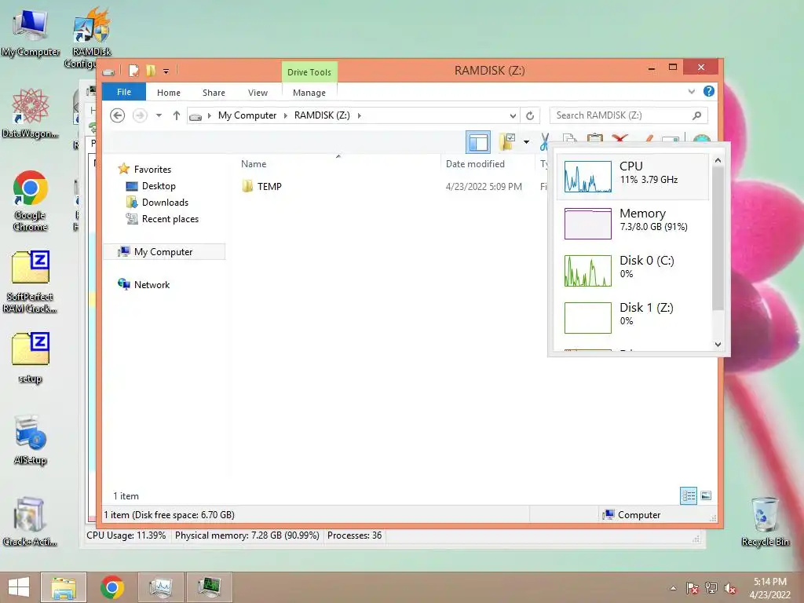804x603 pixels.
Task: Switch to details view icon in status bar
Action: click(689, 495)
